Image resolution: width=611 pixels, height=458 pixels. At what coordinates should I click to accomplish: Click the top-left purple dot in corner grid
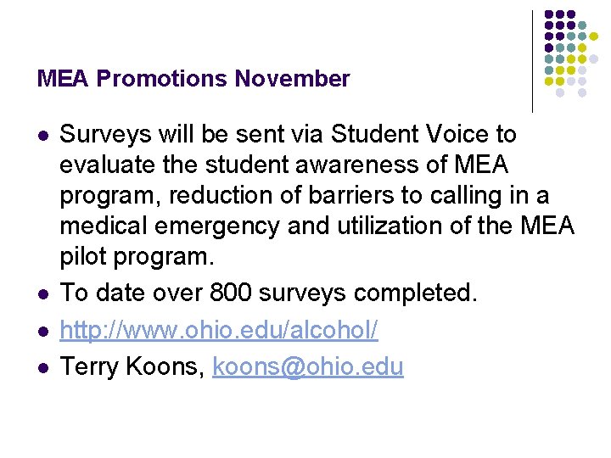point(549,14)
